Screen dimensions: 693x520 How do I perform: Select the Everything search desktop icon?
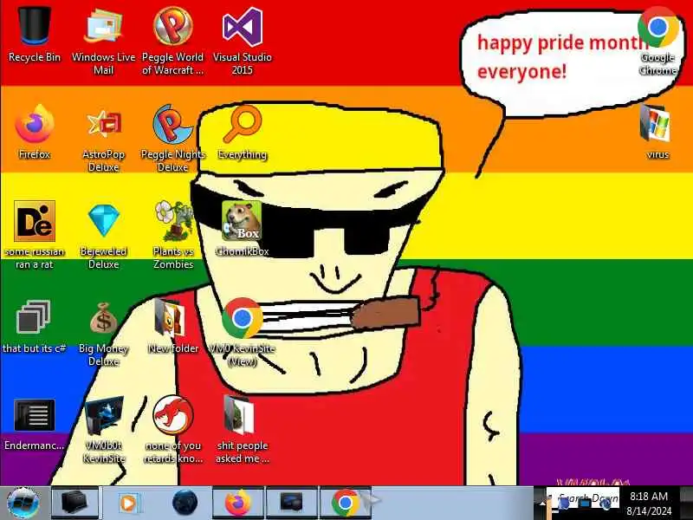[243, 132]
